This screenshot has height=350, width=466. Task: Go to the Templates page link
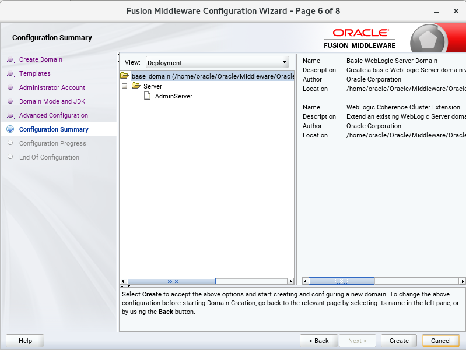[x=35, y=73]
